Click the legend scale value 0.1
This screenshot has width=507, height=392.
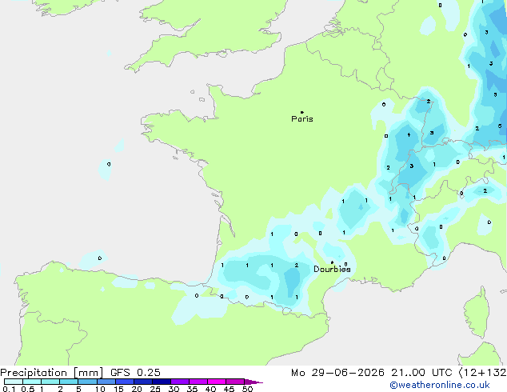click(x=9, y=389)
